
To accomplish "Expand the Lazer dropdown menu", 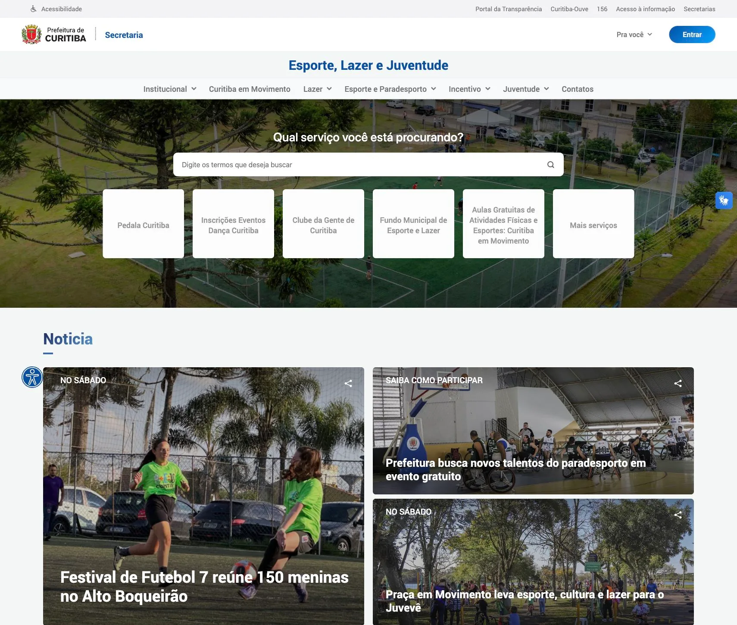I will [318, 89].
